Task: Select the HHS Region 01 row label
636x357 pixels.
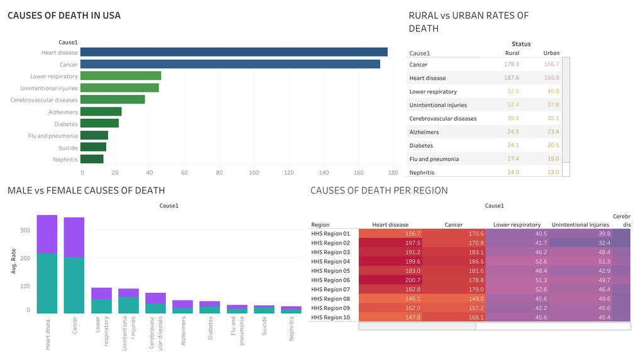Action: [331, 234]
